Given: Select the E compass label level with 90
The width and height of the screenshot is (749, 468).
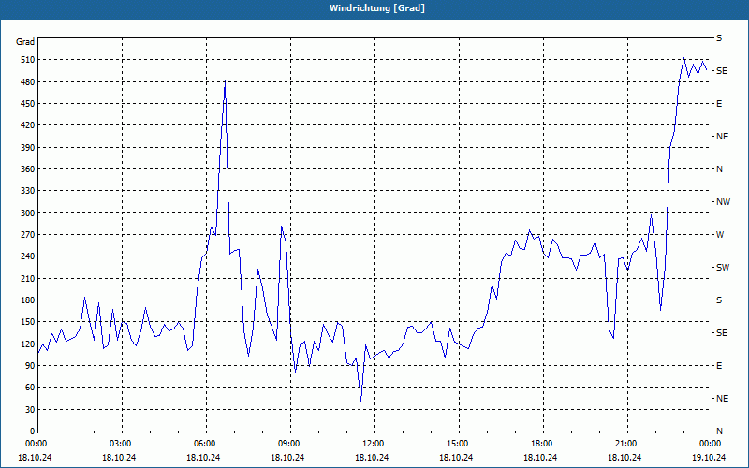Looking at the screenshot, I should (x=719, y=366).
